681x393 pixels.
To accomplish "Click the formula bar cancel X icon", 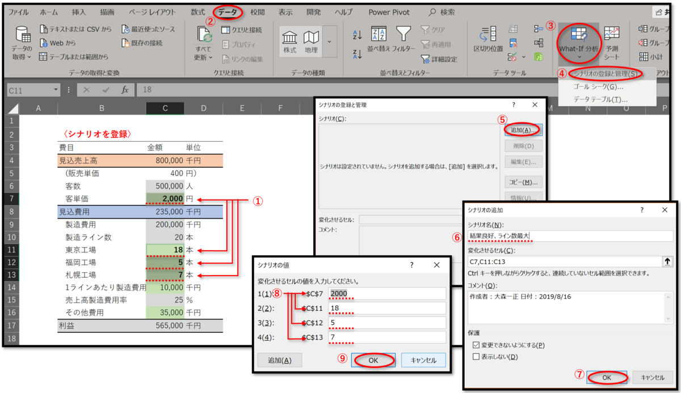I will click(x=86, y=90).
